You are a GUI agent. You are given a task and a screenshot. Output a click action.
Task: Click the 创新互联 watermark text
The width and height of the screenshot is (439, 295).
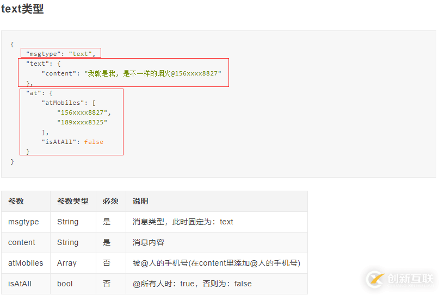tap(410, 279)
